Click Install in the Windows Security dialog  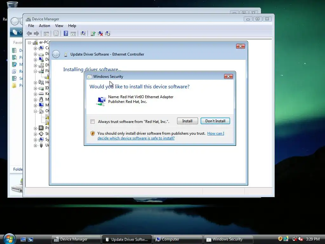(x=187, y=121)
